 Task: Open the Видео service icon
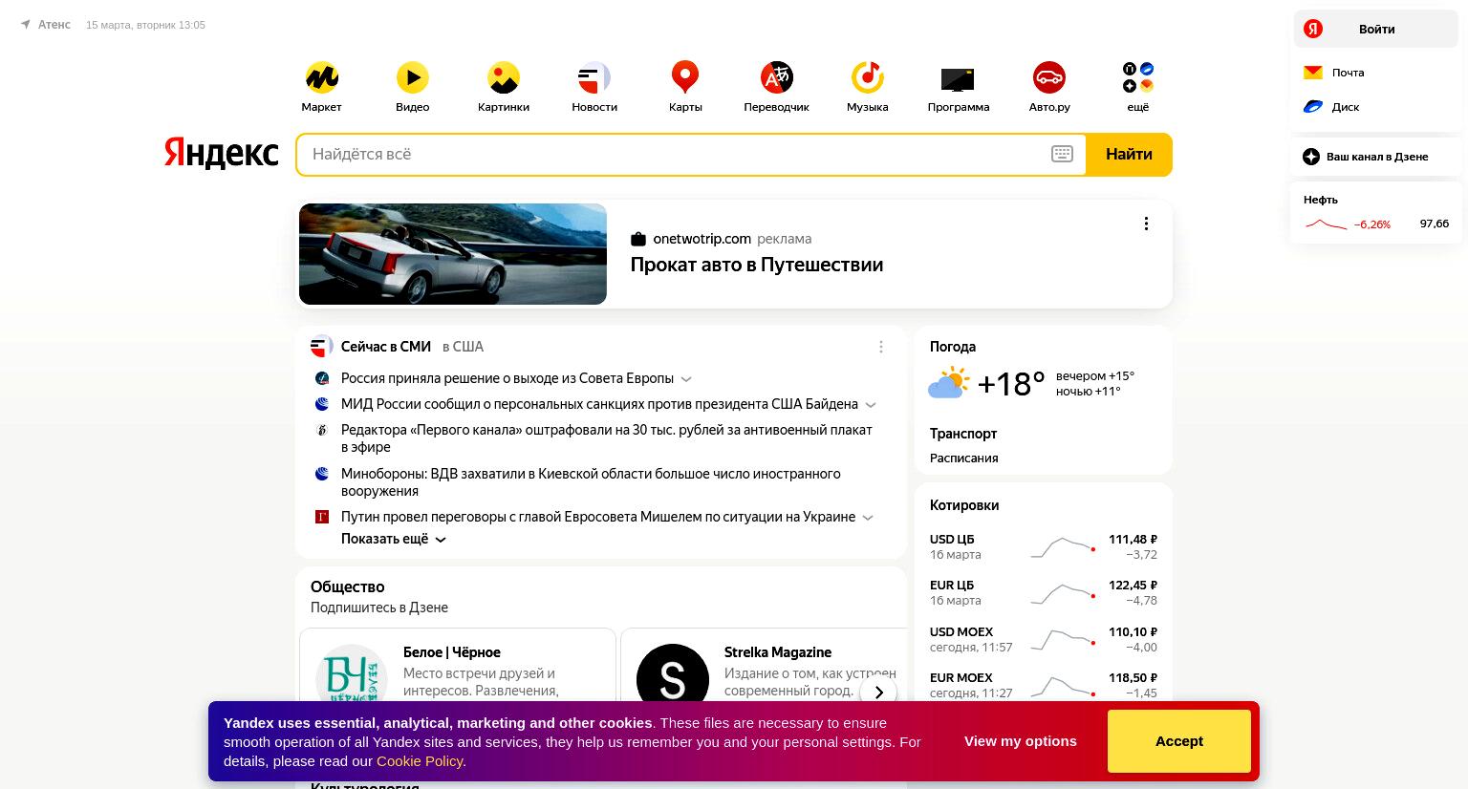(413, 77)
